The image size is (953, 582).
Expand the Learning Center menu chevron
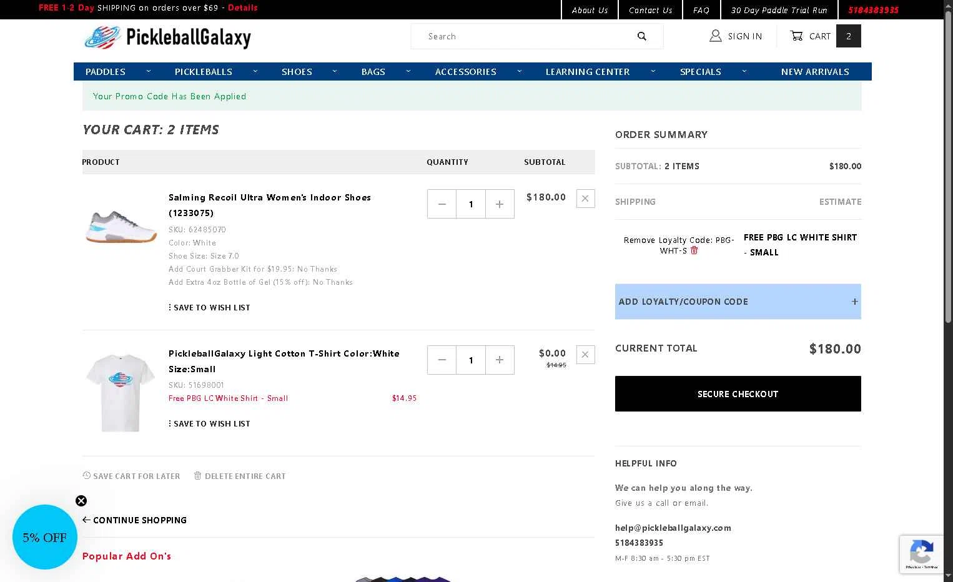(x=653, y=71)
